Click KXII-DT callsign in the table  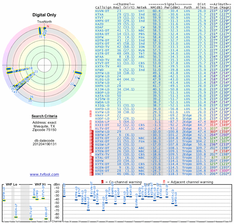click(102, 125)
